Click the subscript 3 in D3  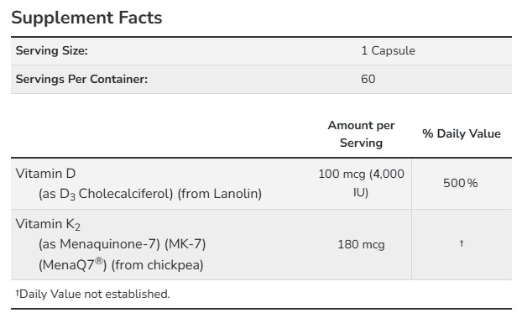[72, 196]
